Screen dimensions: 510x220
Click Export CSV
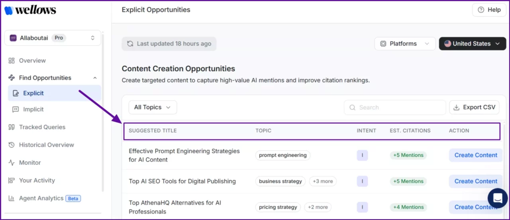(474, 107)
